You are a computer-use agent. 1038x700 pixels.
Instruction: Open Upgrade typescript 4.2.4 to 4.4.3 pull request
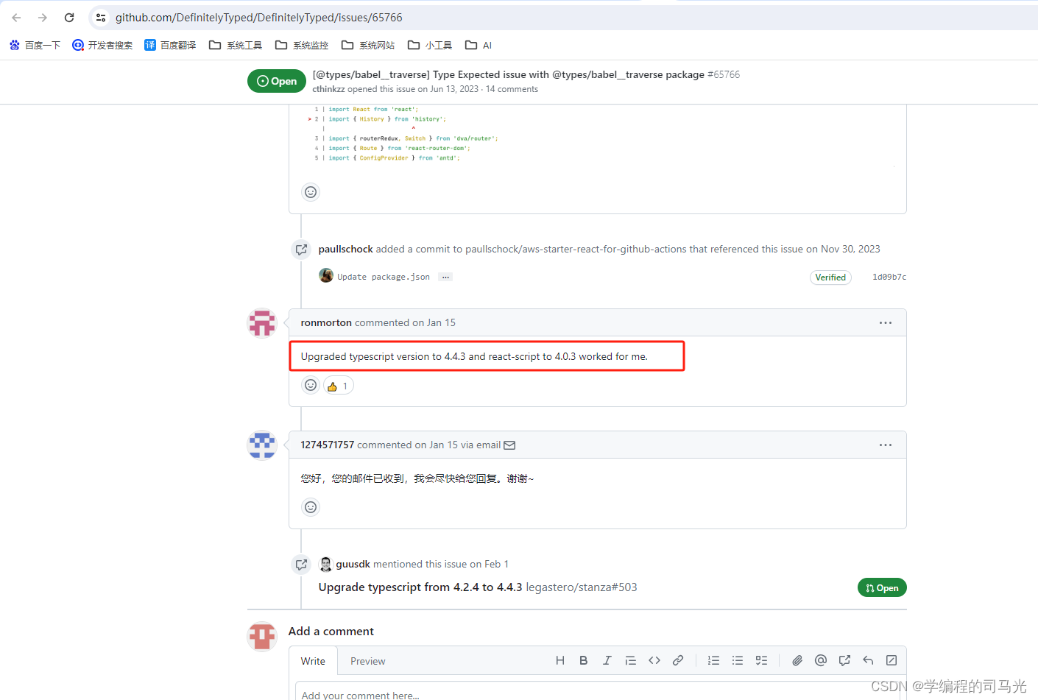click(420, 587)
